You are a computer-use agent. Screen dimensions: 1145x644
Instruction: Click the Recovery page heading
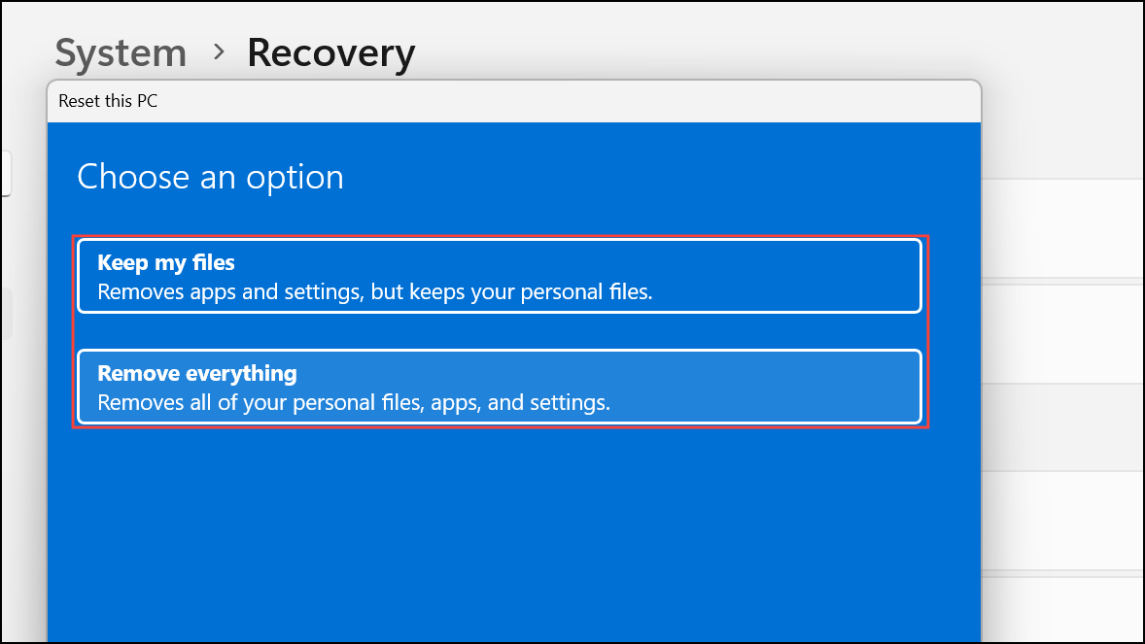330,52
